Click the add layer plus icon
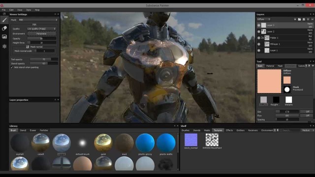315x177 pixels. tap(295, 19)
